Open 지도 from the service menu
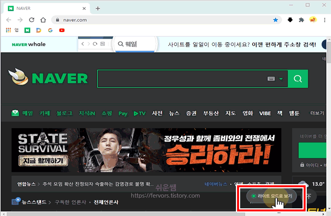 230,113
